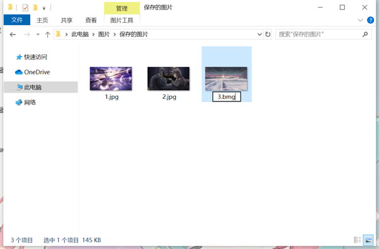The height and width of the screenshot is (249, 379).
Task: Click inside the 3.bmg rename text box
Action: coord(227,96)
